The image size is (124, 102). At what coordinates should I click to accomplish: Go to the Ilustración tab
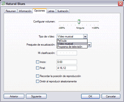[63, 11]
